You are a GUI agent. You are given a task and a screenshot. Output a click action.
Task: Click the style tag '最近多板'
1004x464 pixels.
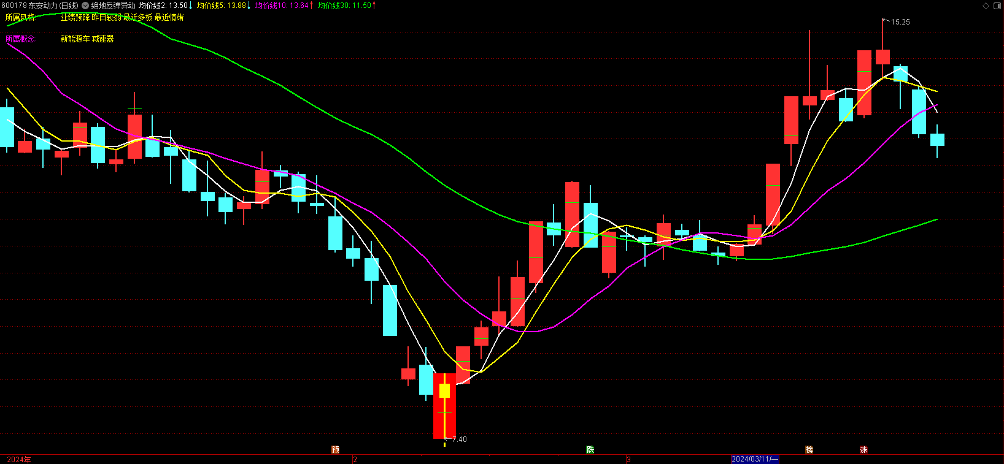(x=138, y=17)
